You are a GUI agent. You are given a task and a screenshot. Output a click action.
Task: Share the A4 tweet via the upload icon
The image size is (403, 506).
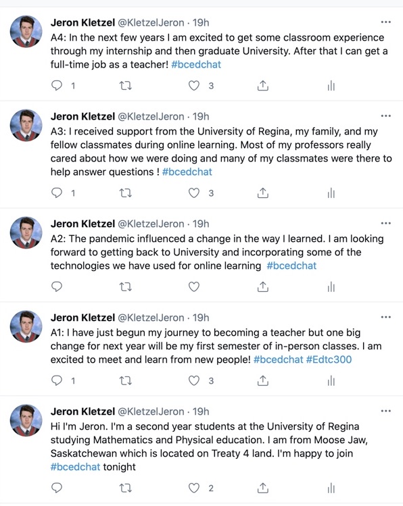point(263,86)
